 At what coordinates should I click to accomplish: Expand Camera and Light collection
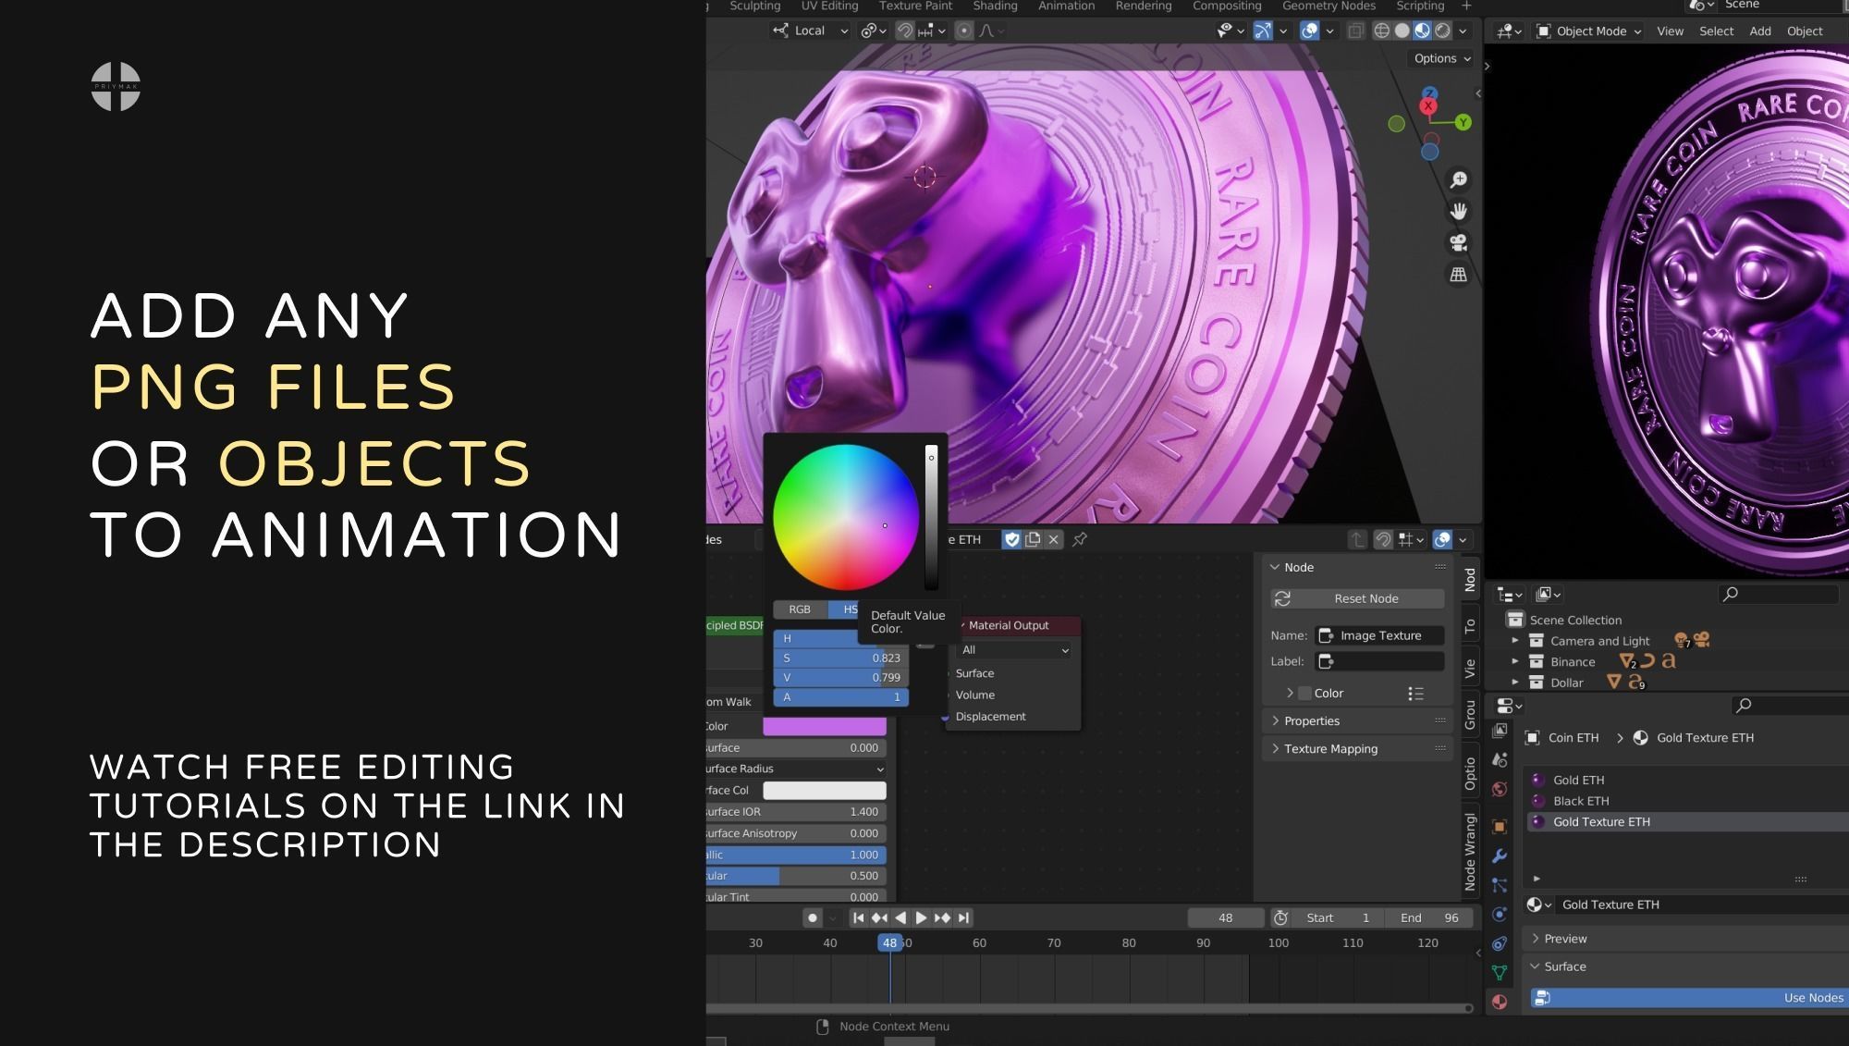1514,641
